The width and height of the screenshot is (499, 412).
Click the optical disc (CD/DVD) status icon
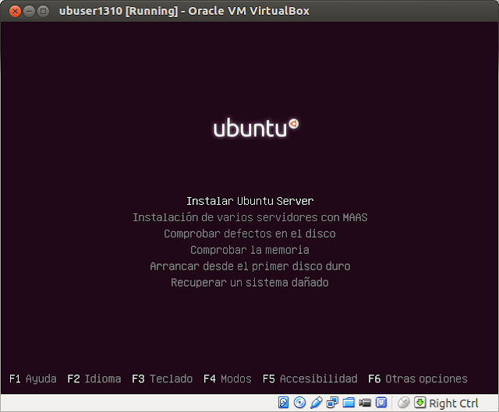299,403
